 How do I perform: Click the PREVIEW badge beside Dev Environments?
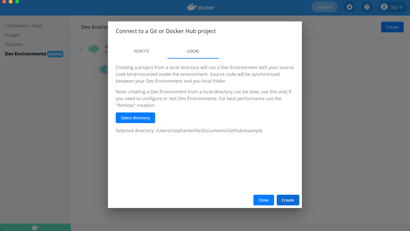click(x=55, y=54)
